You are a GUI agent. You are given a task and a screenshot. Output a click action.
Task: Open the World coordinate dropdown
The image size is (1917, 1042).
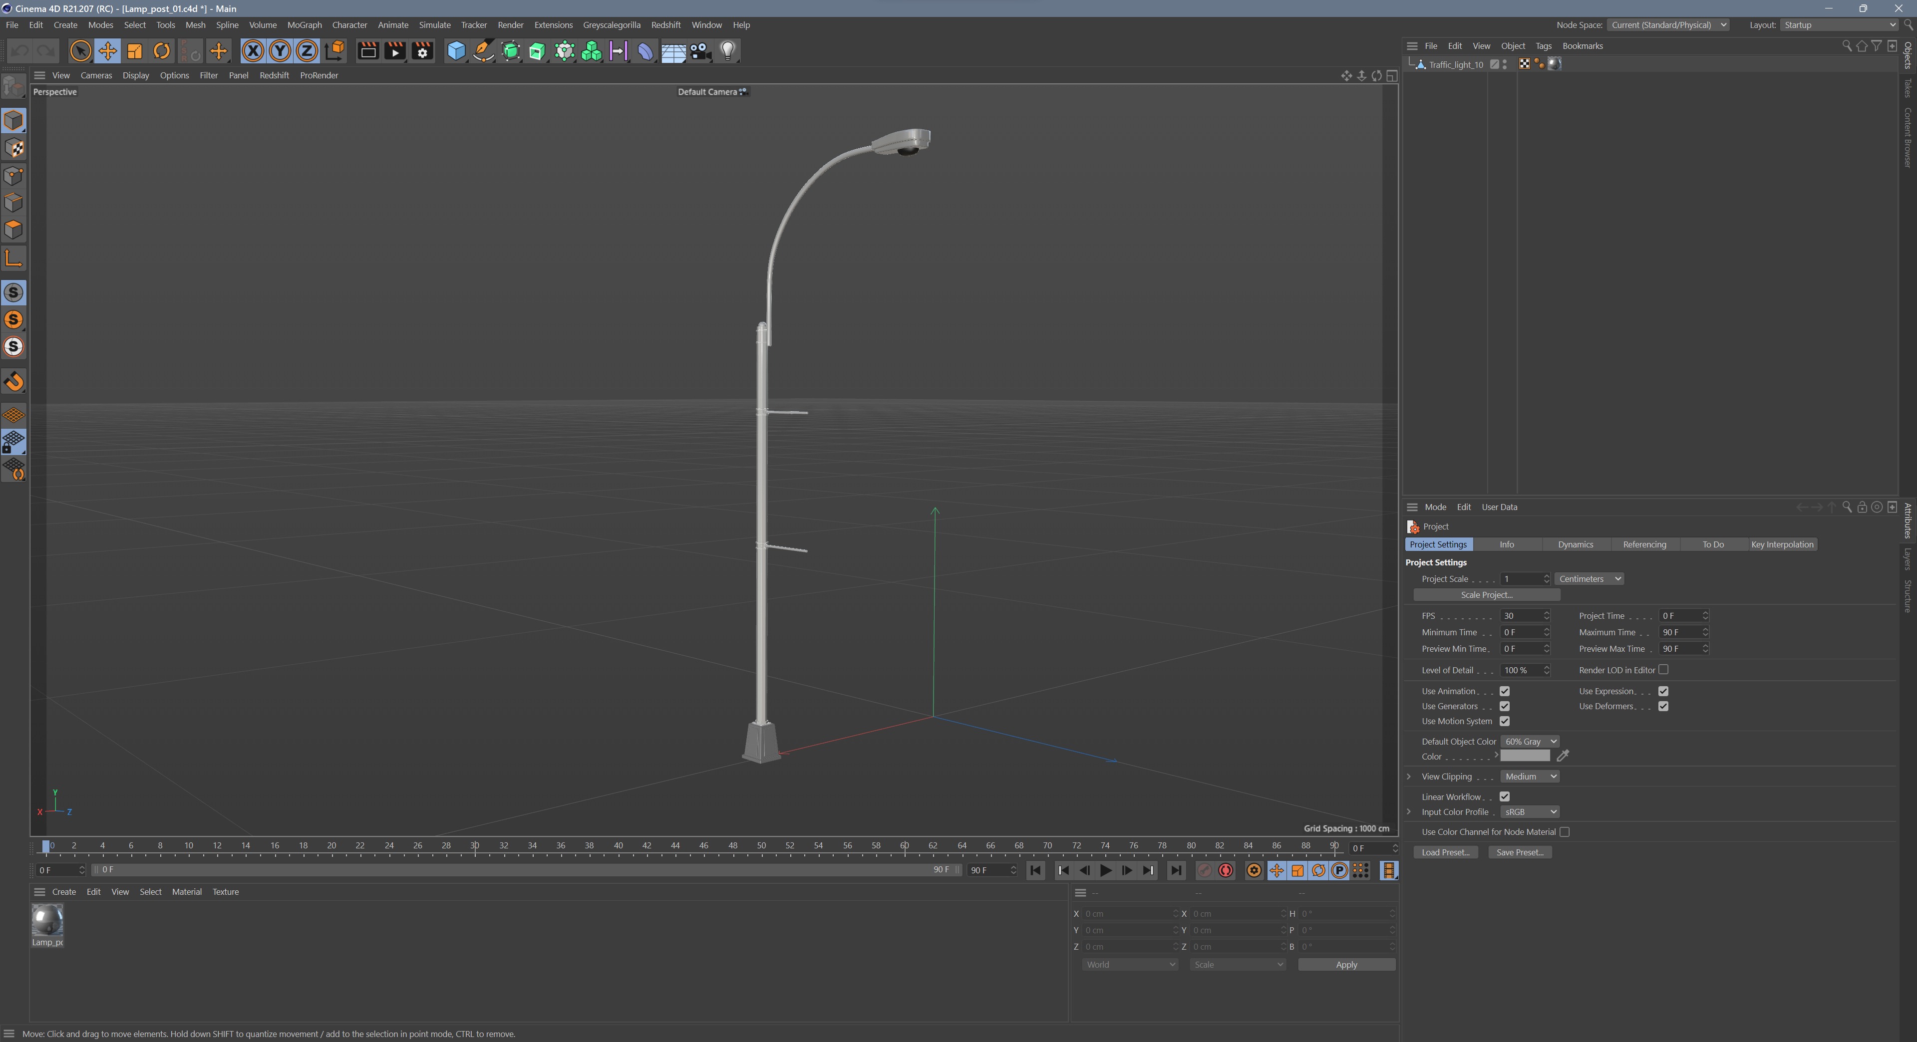point(1130,965)
